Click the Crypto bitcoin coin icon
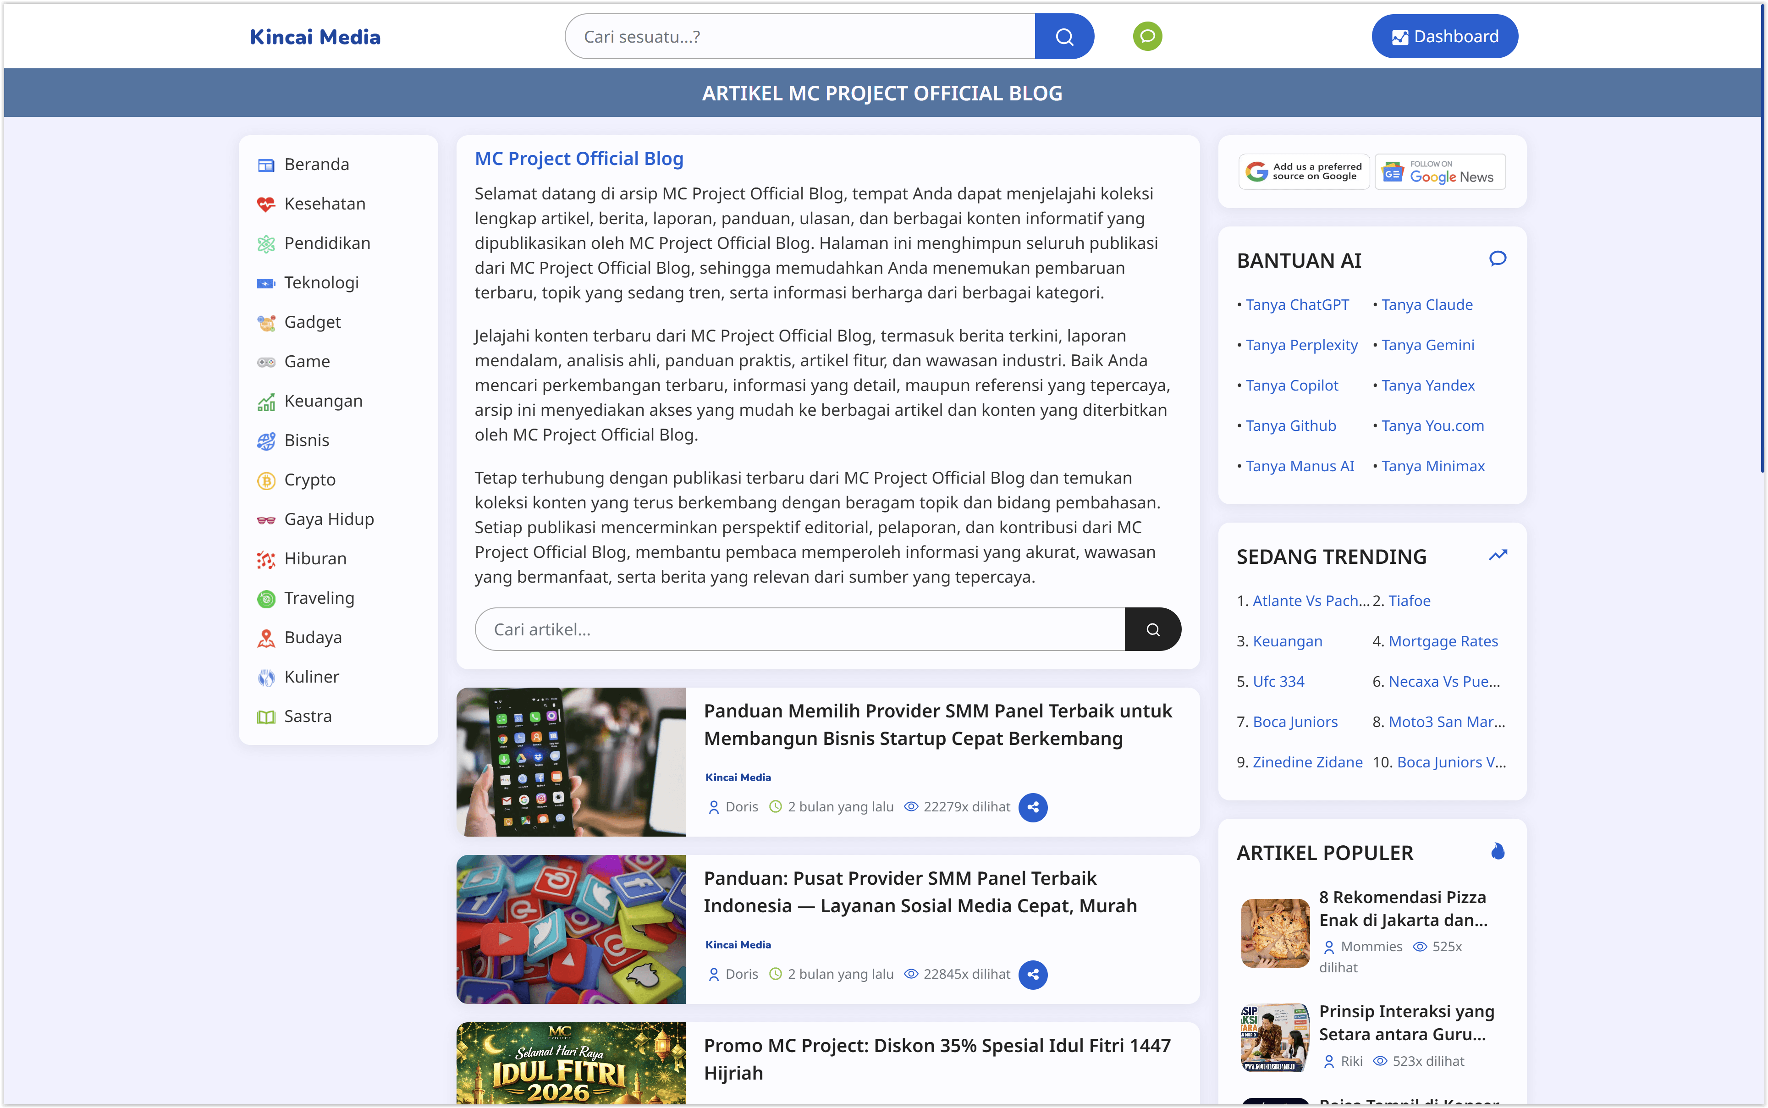1768x1108 pixels. coord(266,481)
